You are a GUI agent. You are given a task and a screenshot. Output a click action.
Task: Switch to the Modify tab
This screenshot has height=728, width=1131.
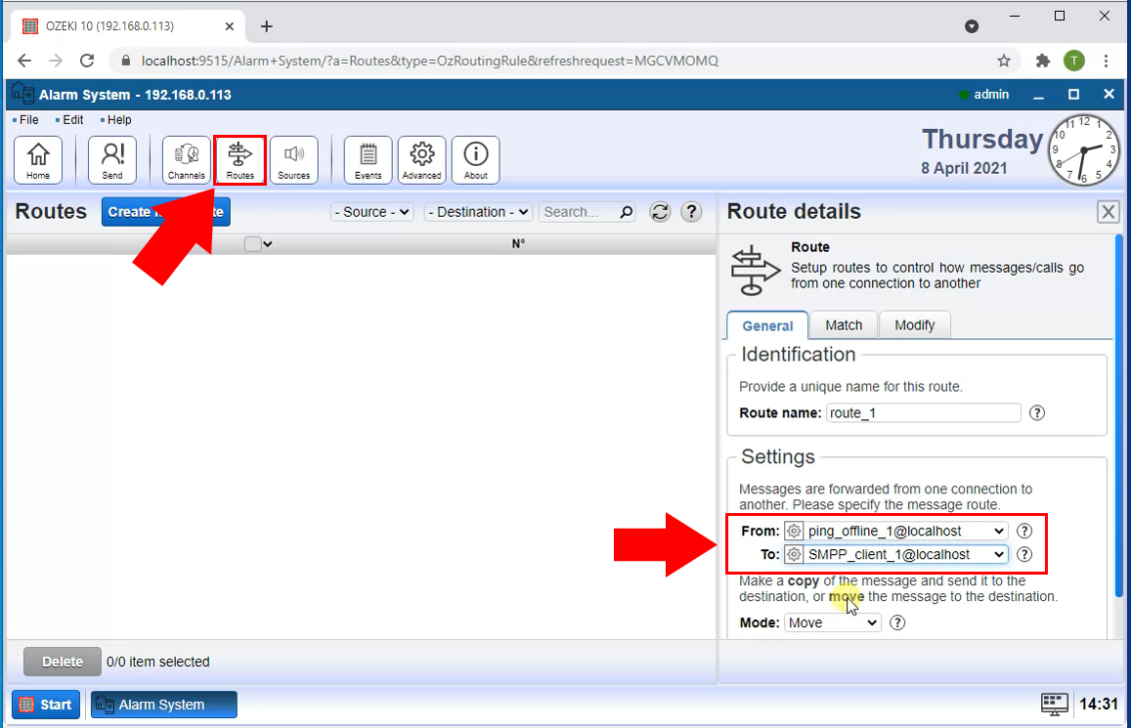(915, 325)
